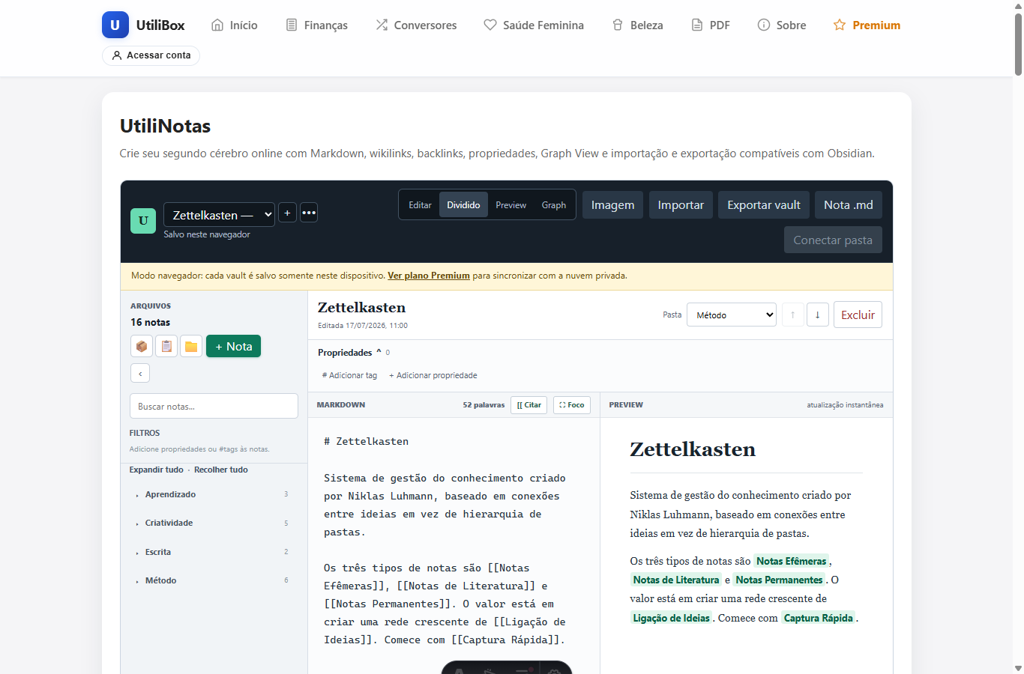The image size is (1024, 674).
Task: Click Adicionar propriedade
Action: [433, 375]
